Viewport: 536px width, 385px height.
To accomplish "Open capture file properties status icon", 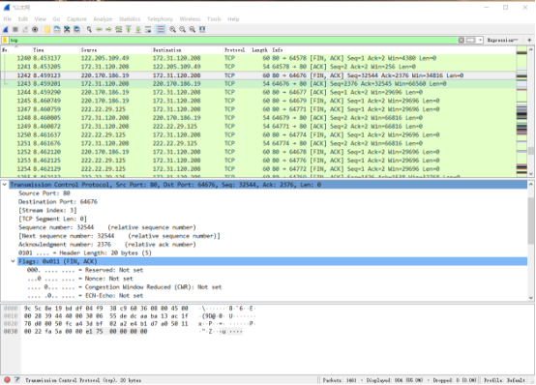I will point(17,380).
